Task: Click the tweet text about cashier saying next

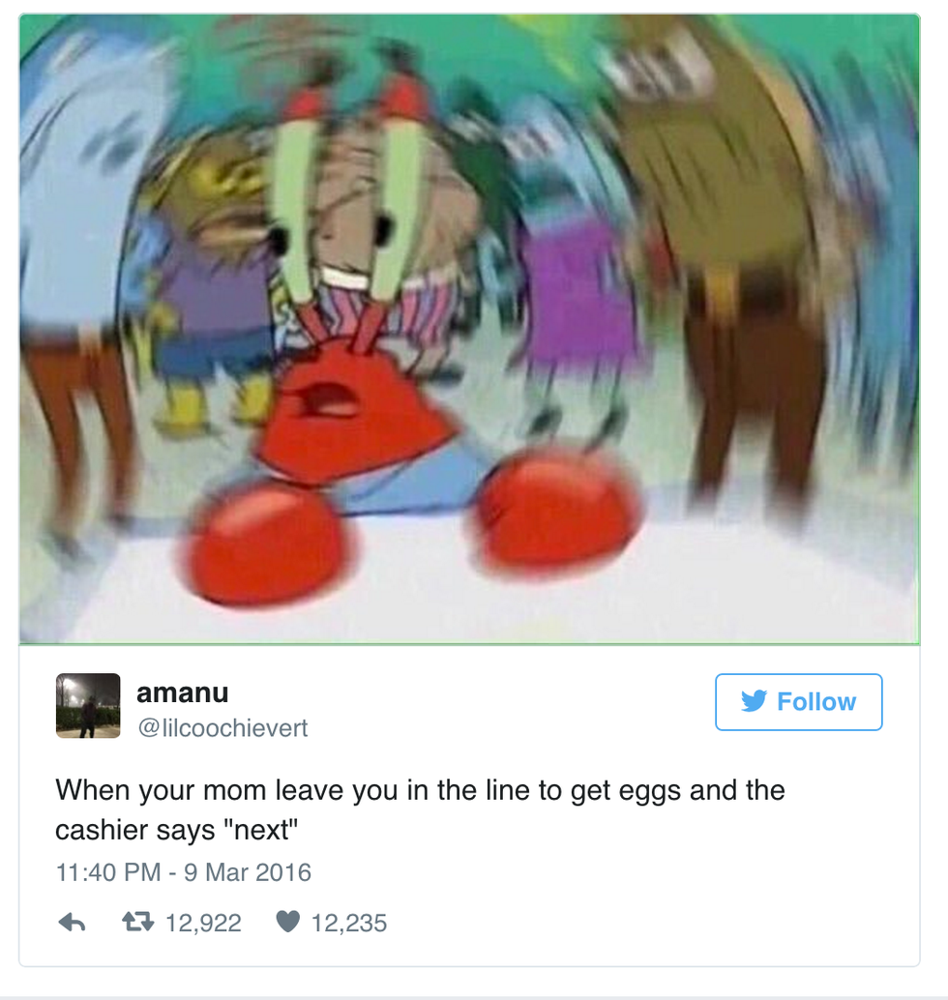Action: (421, 809)
